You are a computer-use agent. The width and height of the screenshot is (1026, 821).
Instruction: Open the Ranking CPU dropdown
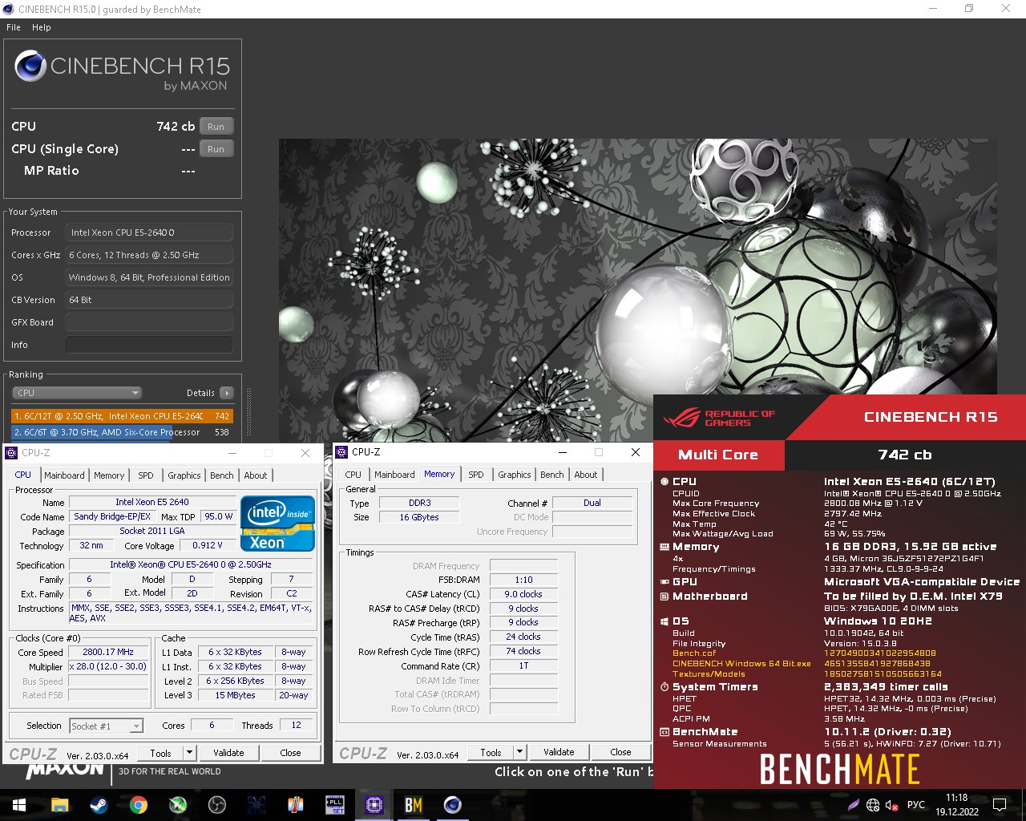(x=77, y=393)
